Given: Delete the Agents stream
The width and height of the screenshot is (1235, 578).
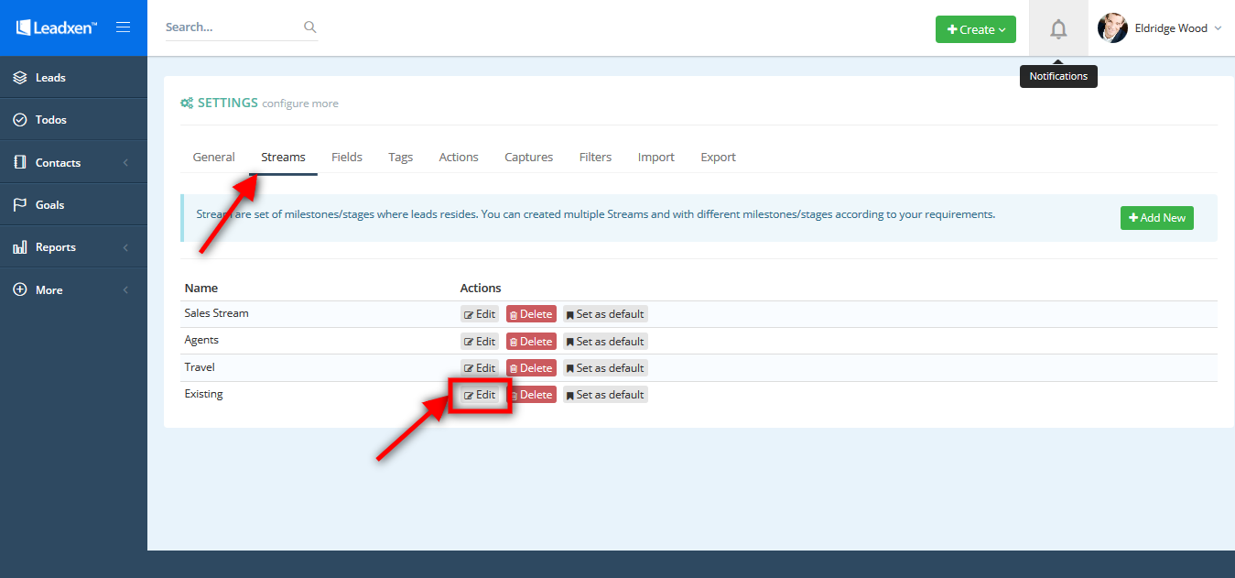Looking at the screenshot, I should (531, 342).
